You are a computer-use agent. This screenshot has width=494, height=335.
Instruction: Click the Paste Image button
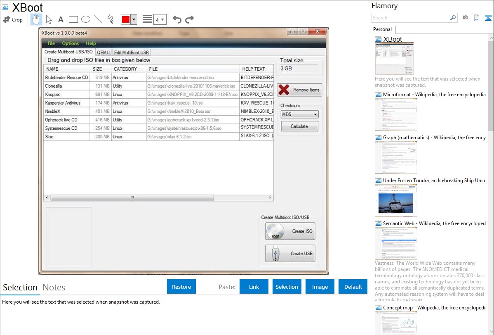[x=320, y=287]
